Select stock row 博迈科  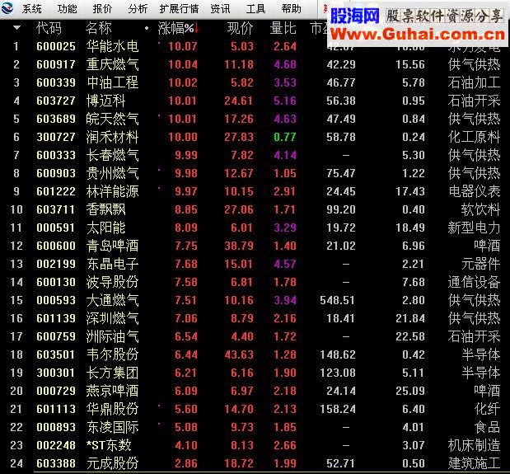point(255,101)
